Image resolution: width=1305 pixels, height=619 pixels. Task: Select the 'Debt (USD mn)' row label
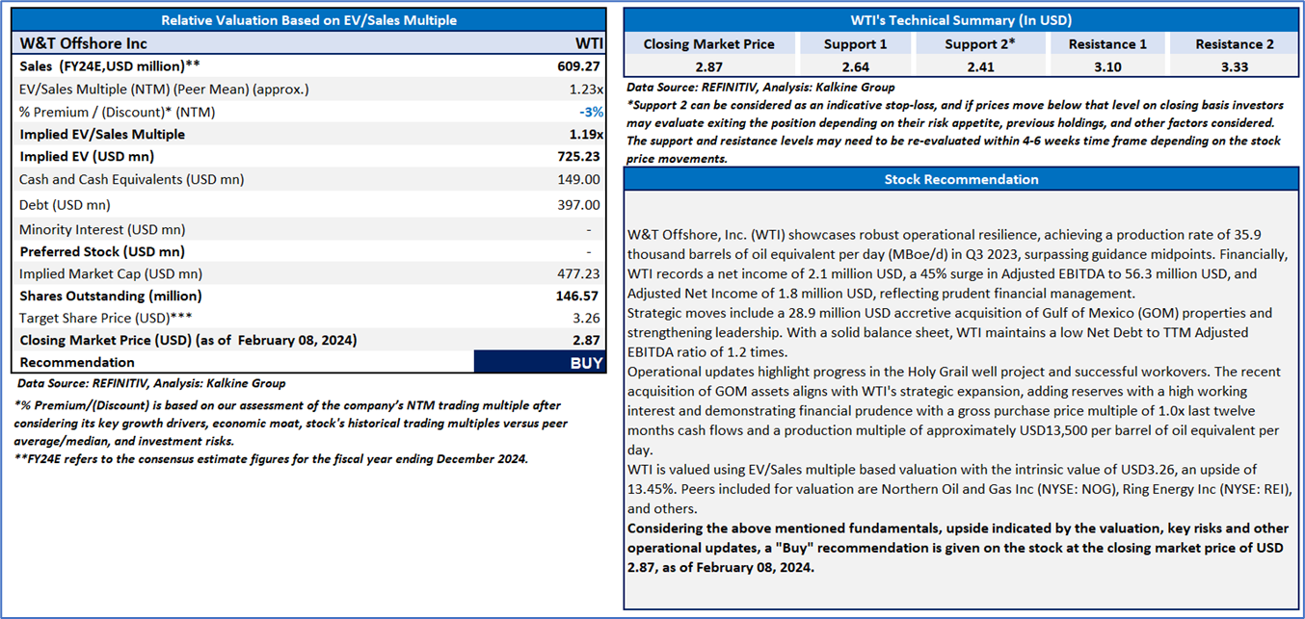click(65, 204)
